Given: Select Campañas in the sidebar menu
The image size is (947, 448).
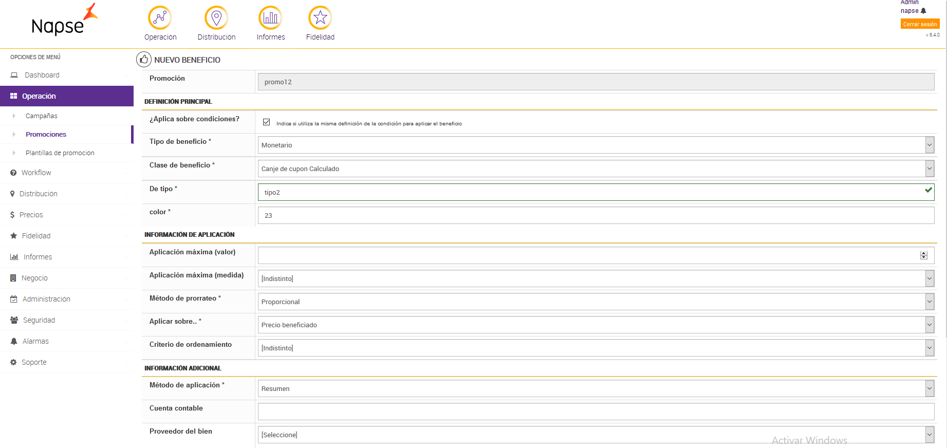Looking at the screenshot, I should [x=42, y=116].
